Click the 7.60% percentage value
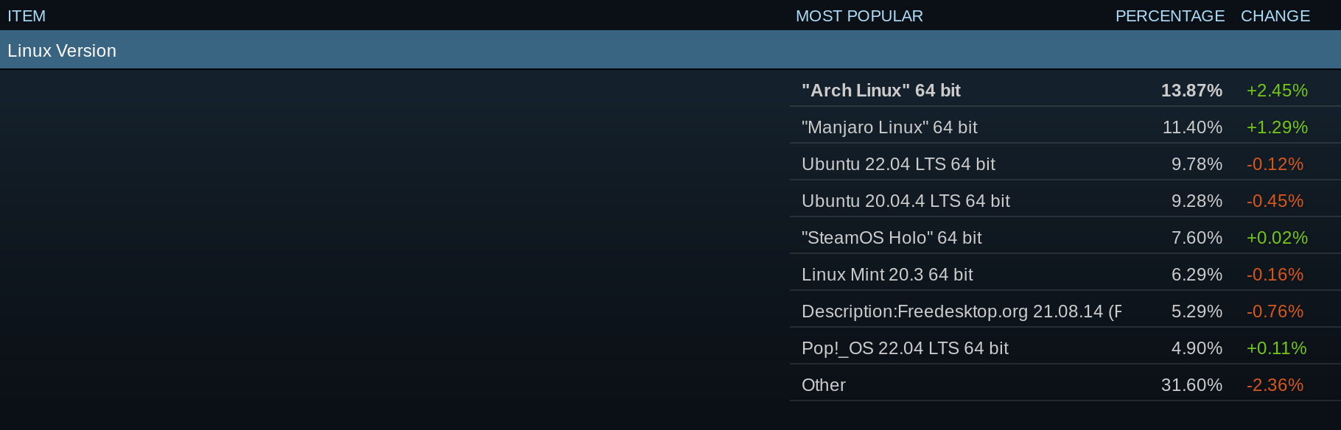 1197,238
